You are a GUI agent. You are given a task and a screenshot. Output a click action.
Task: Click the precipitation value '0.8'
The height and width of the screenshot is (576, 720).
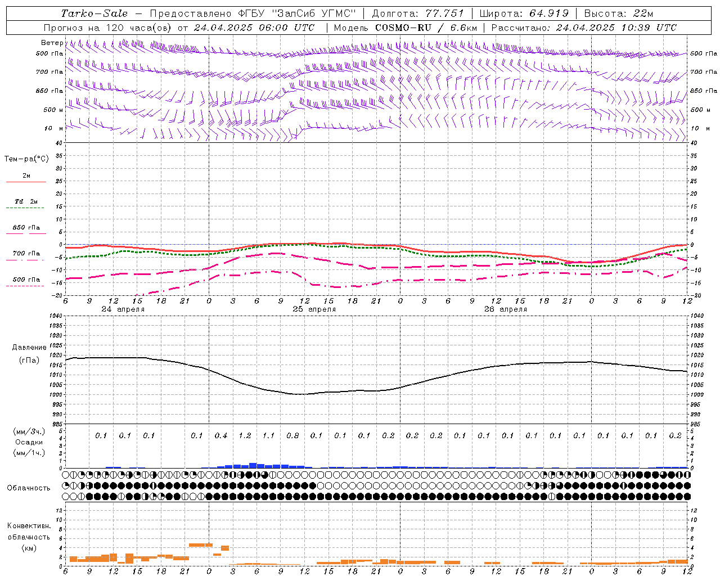292,435
